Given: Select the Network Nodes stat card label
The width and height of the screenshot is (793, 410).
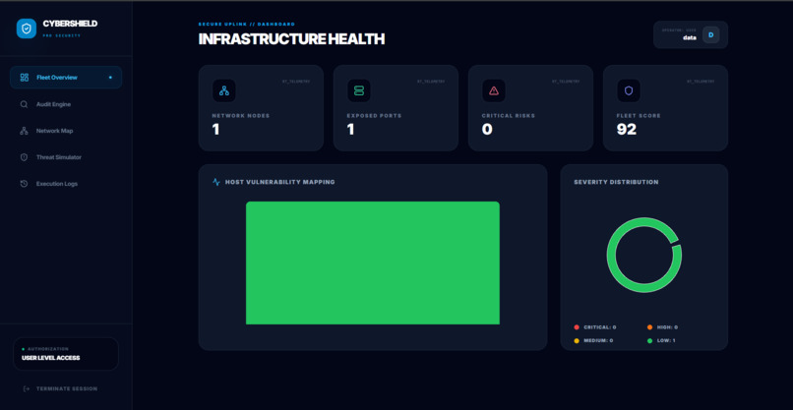Looking at the screenshot, I should 241,116.
